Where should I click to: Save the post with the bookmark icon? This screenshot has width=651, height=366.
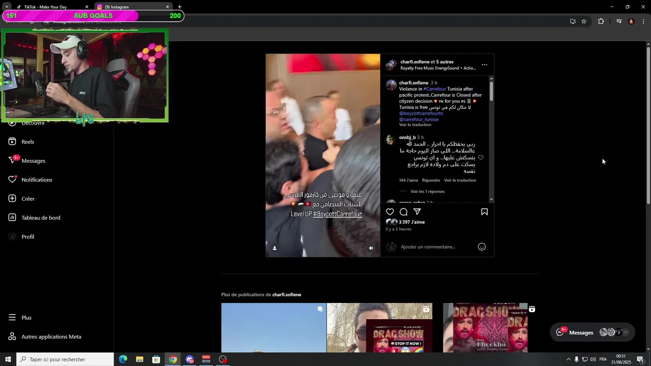click(x=484, y=212)
